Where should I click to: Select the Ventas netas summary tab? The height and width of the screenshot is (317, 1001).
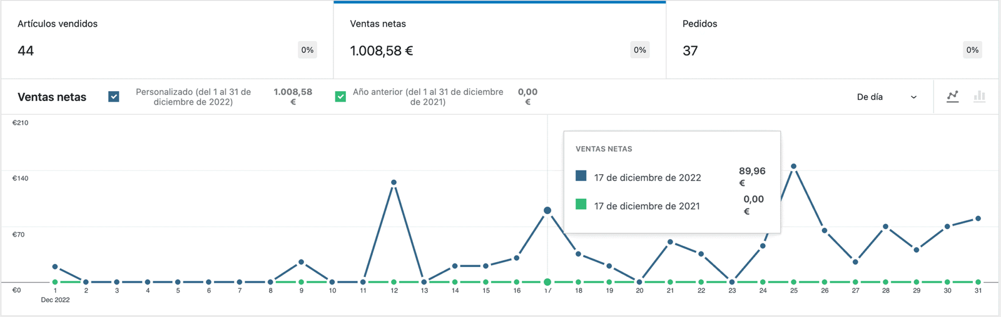(499, 39)
